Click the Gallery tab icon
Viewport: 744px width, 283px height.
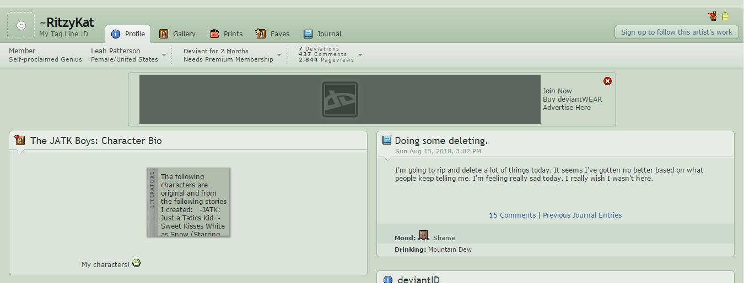coord(164,34)
